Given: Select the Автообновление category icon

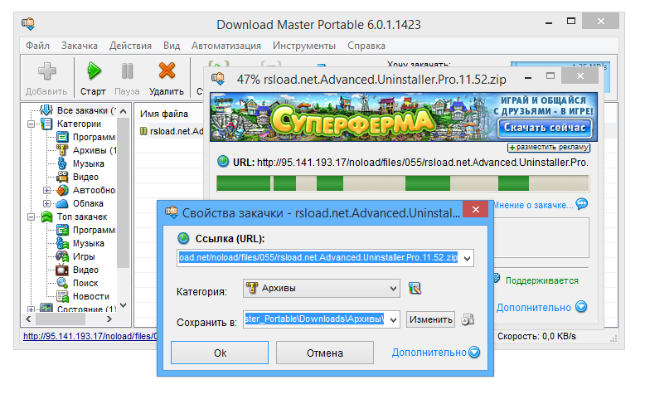Looking at the screenshot, I should [62, 190].
